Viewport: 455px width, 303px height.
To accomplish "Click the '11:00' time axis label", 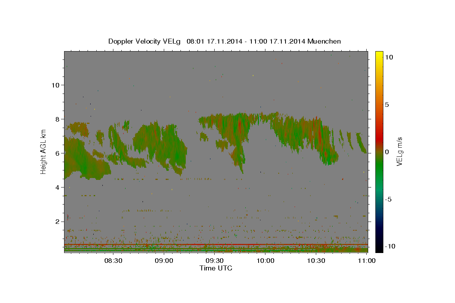I will pyautogui.click(x=366, y=261).
